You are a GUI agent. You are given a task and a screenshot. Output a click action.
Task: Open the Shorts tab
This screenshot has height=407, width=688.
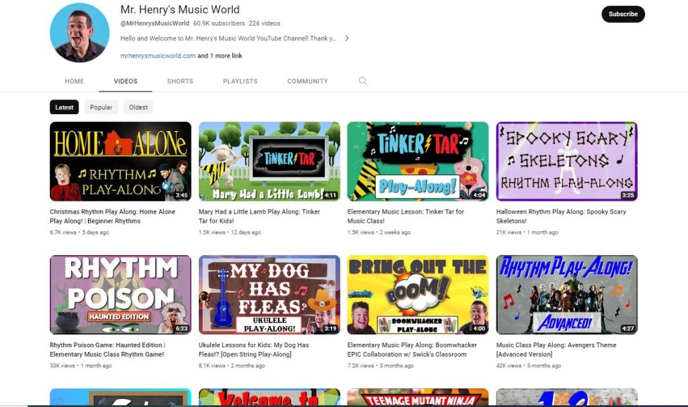click(x=179, y=81)
